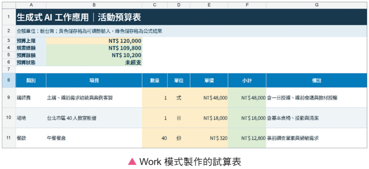
Task: Select row 10 header
Action: pyautogui.click(x=9, y=118)
